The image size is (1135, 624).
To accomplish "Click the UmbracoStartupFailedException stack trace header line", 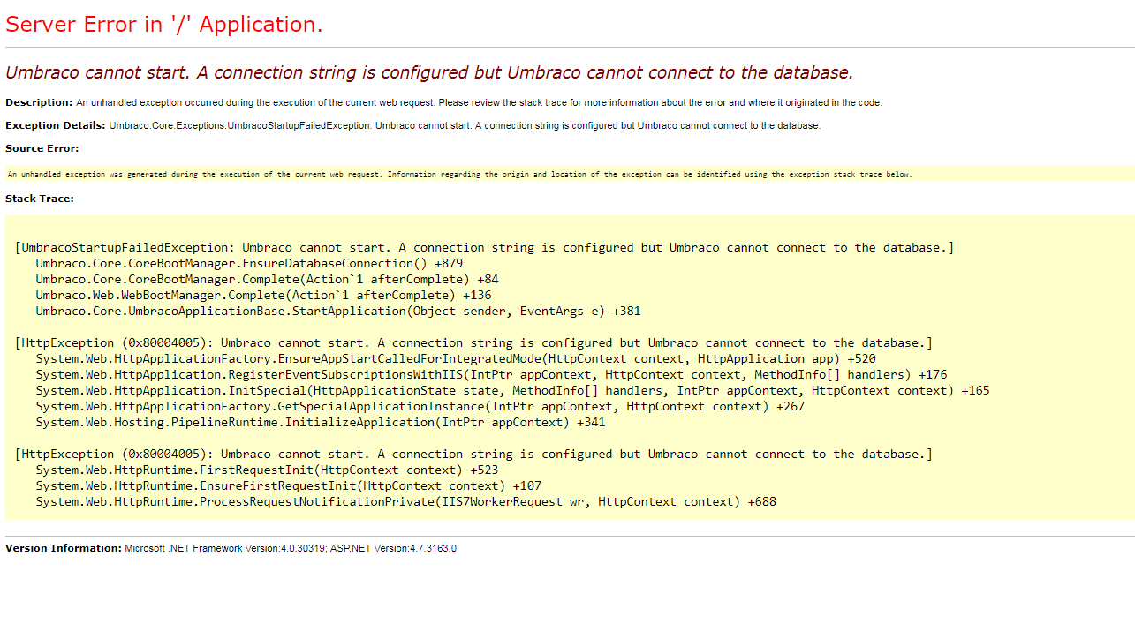I will click(x=484, y=247).
